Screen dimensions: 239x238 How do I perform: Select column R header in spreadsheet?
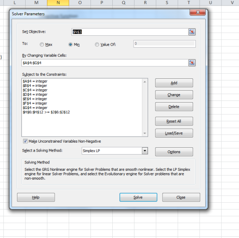145,3
